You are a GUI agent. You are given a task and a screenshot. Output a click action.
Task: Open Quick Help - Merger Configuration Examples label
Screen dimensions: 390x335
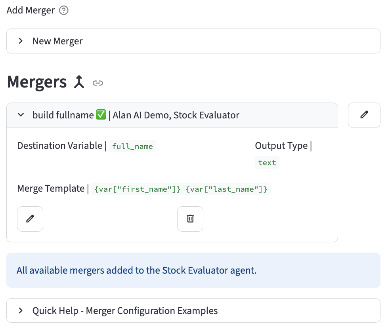pos(125,311)
